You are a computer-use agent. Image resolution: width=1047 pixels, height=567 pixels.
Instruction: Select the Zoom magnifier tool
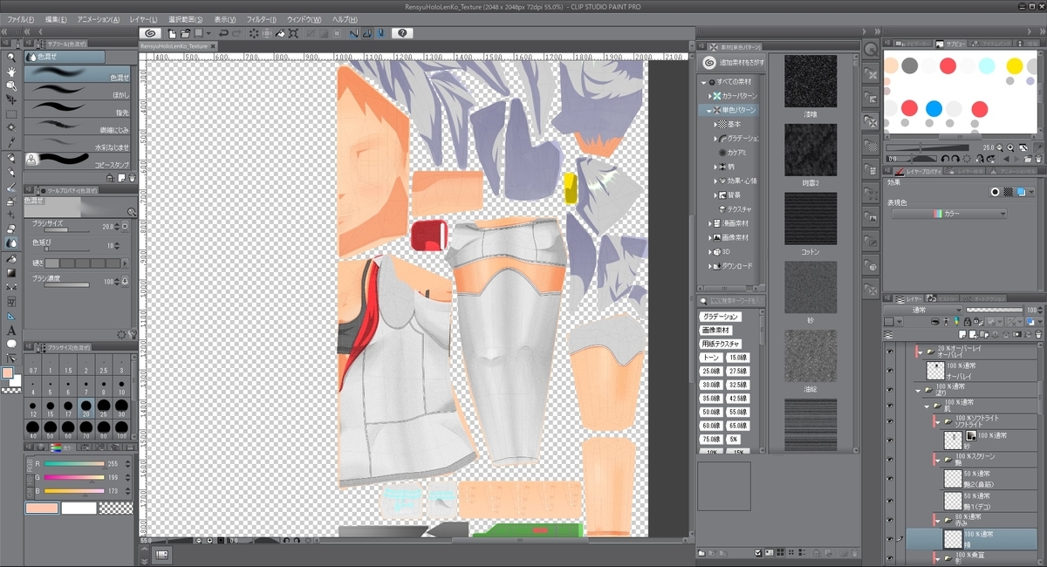tap(11, 58)
